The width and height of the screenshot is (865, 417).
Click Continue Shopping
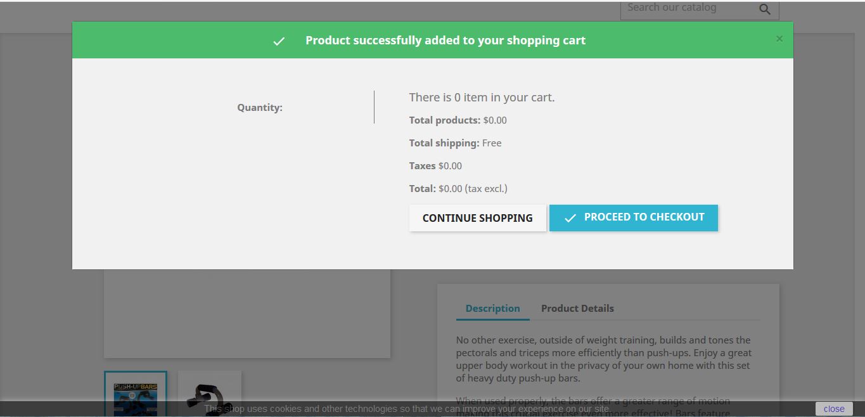pos(477,217)
